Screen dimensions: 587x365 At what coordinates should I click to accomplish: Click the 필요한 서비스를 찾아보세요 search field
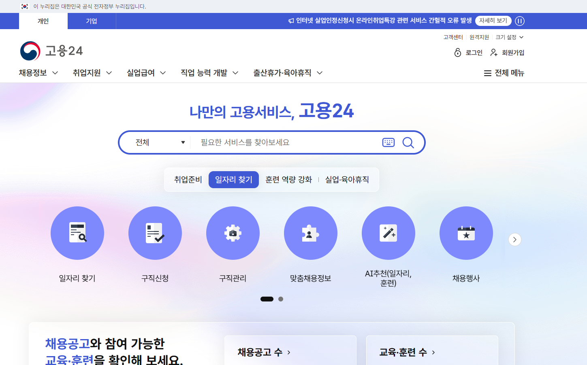point(288,142)
